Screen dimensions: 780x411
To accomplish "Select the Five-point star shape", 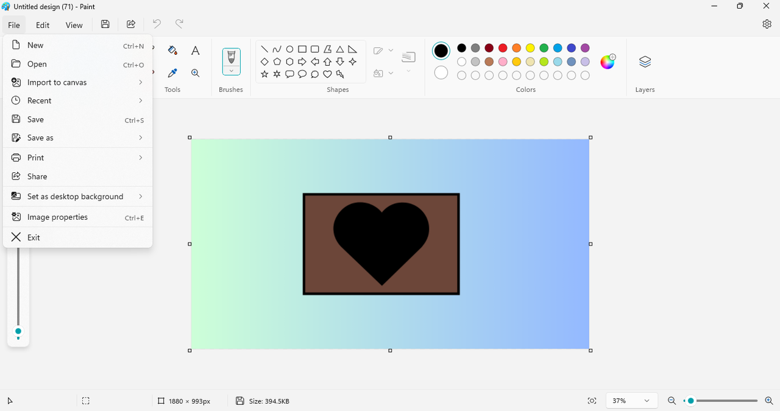I will [x=264, y=74].
